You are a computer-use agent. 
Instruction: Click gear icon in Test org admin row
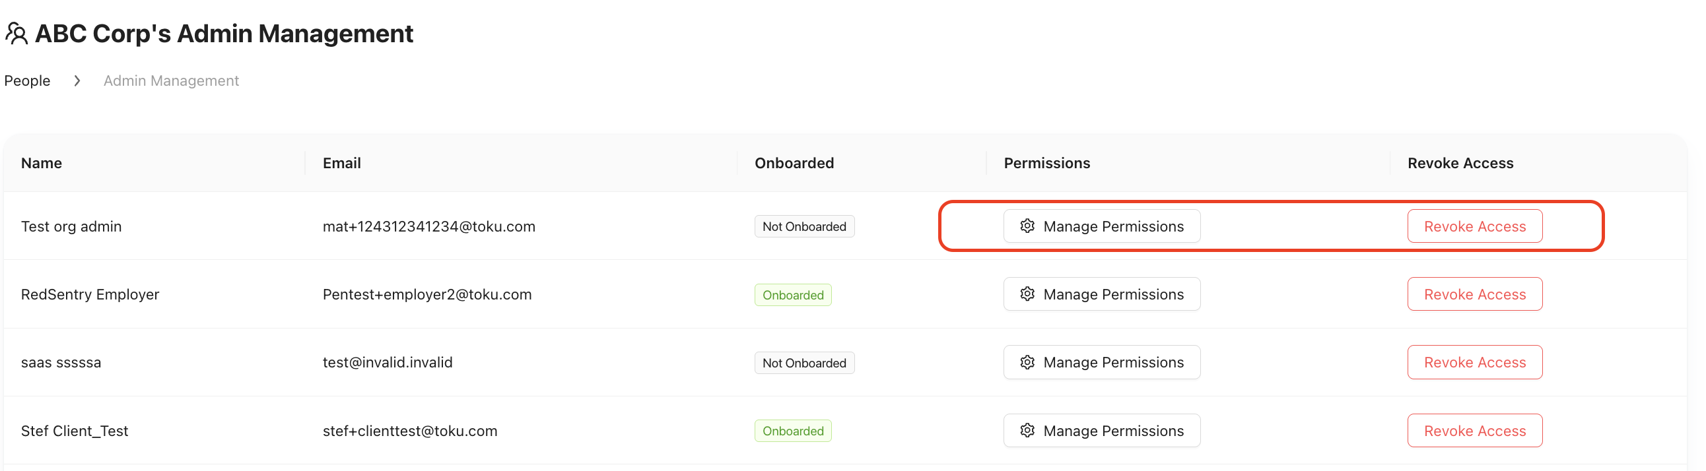point(1027,226)
